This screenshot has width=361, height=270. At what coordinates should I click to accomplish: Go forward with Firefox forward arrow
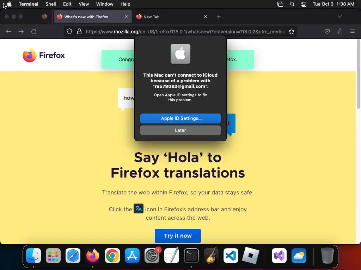coord(21,31)
